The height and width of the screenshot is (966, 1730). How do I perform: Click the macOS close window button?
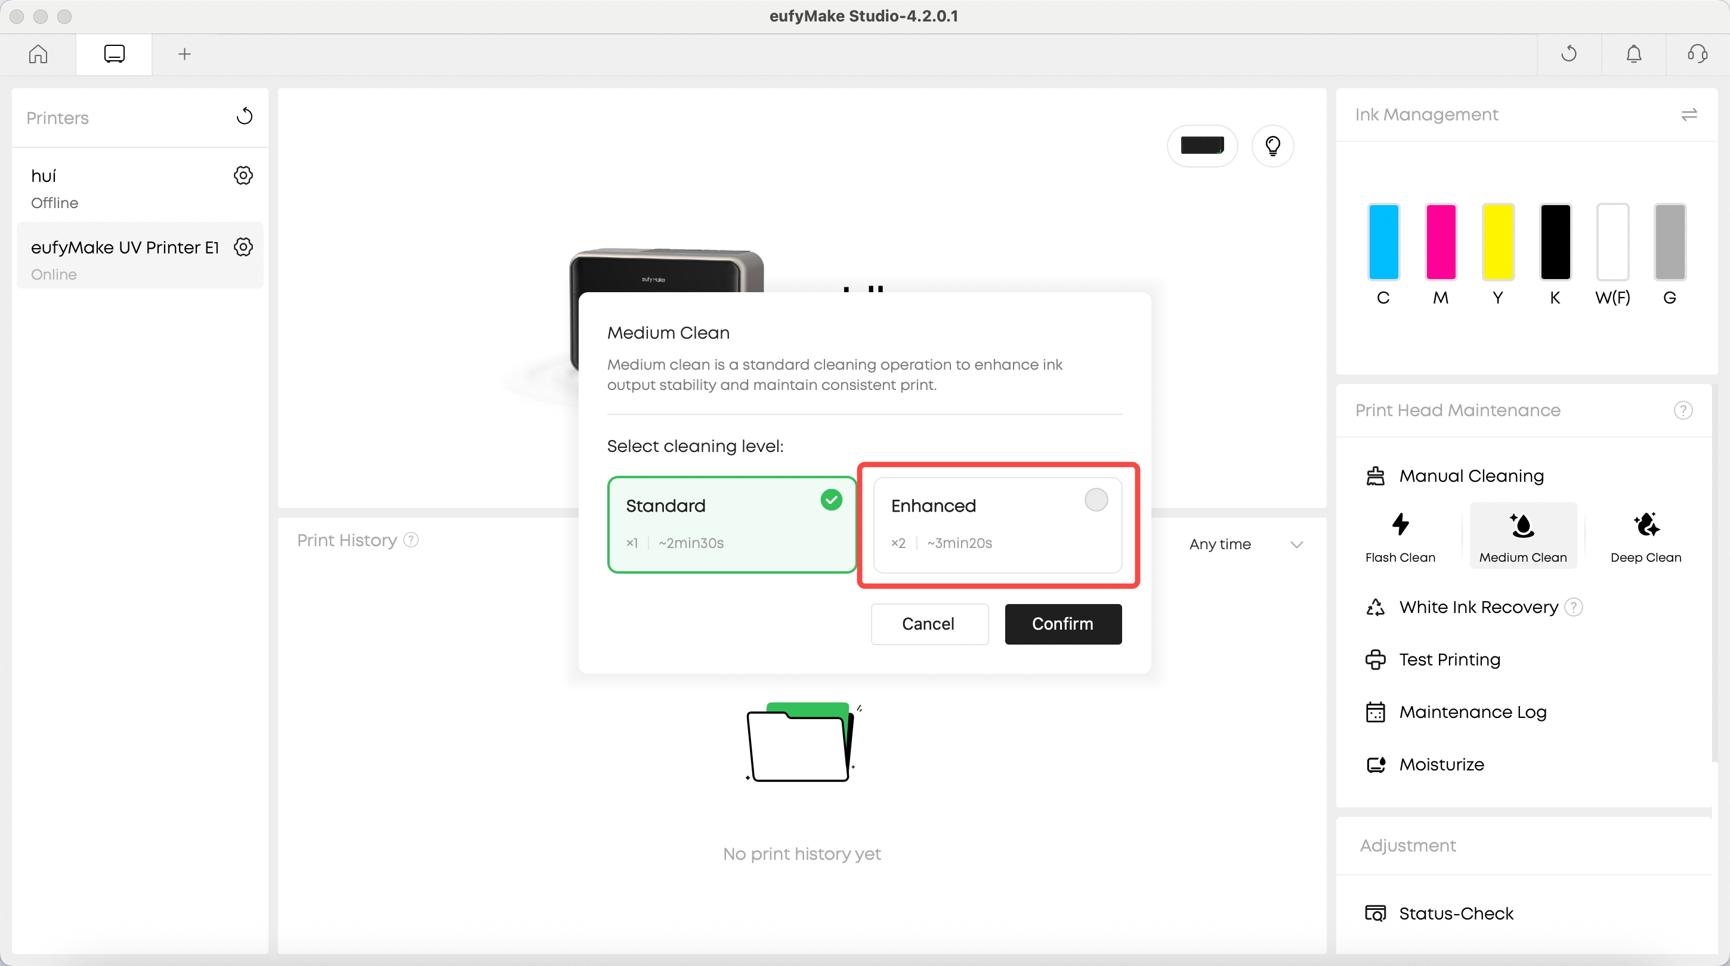17,16
